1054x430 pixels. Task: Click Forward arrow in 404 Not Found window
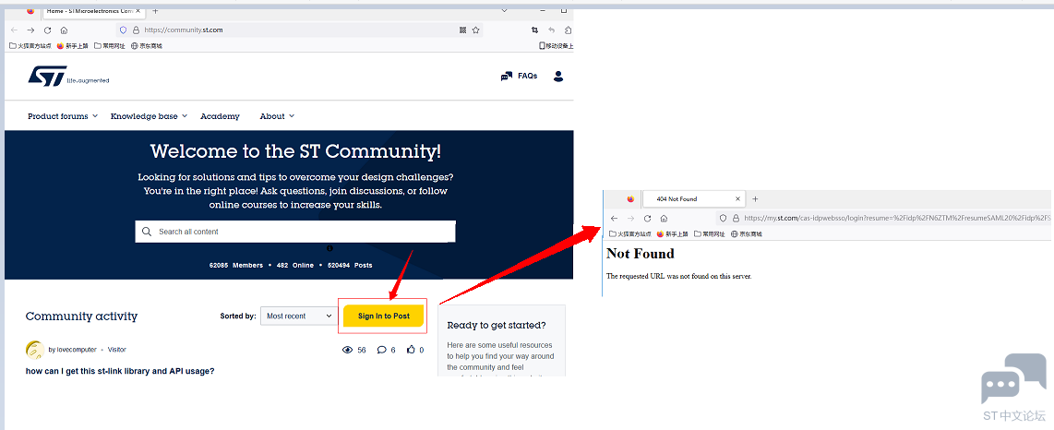tap(630, 219)
